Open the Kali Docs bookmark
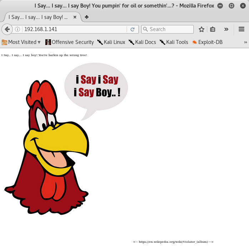The width and height of the screenshot is (249, 246). coord(142,42)
